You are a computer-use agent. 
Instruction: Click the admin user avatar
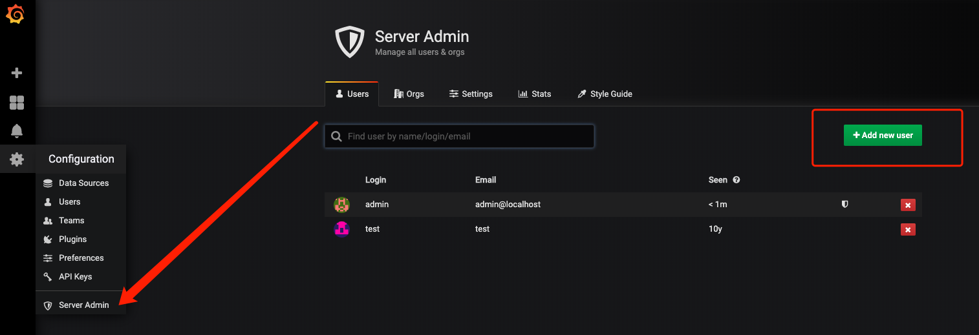click(x=341, y=205)
